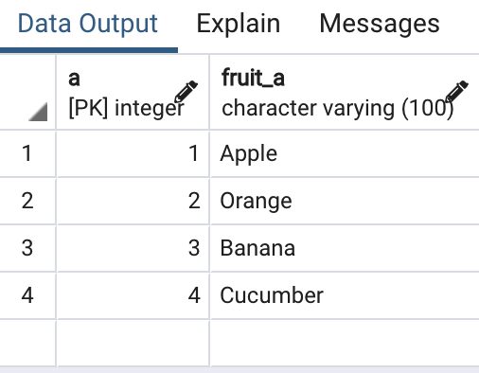479x373 pixels.
Task: Select row number 3
Action: [x=27, y=248]
